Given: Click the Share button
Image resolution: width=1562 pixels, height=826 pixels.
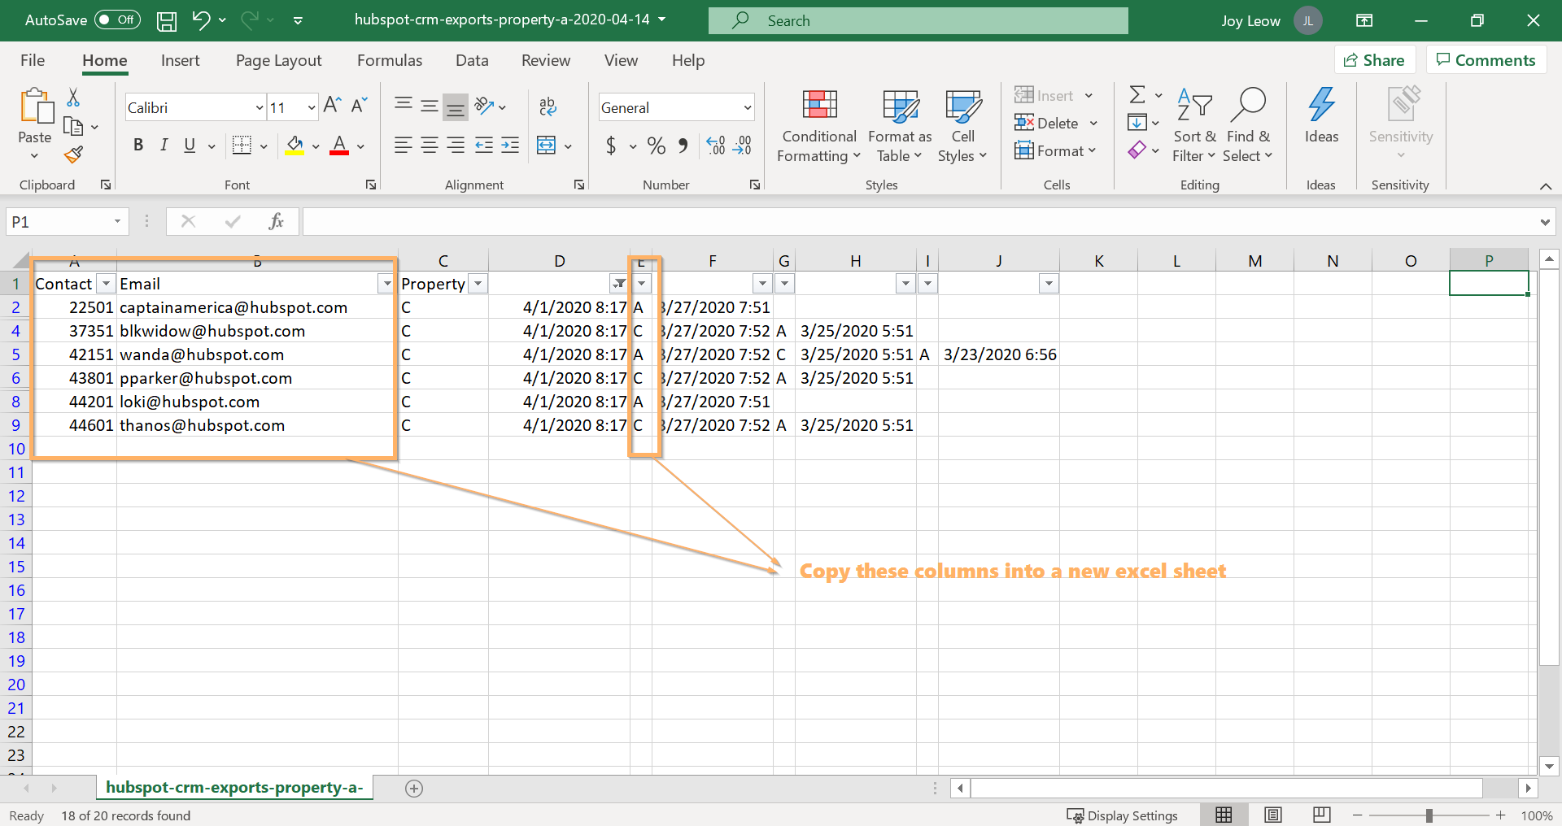Looking at the screenshot, I should 1374,59.
